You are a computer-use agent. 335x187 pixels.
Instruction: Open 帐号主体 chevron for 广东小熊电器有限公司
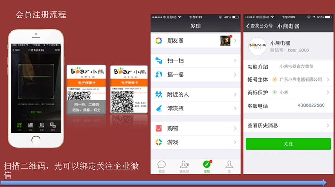click(x=328, y=79)
